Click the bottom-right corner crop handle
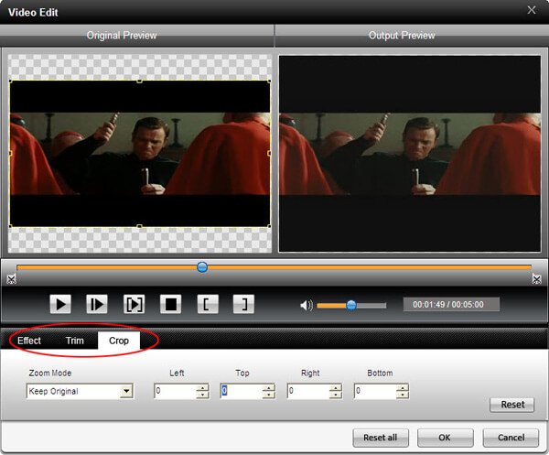 [269, 226]
